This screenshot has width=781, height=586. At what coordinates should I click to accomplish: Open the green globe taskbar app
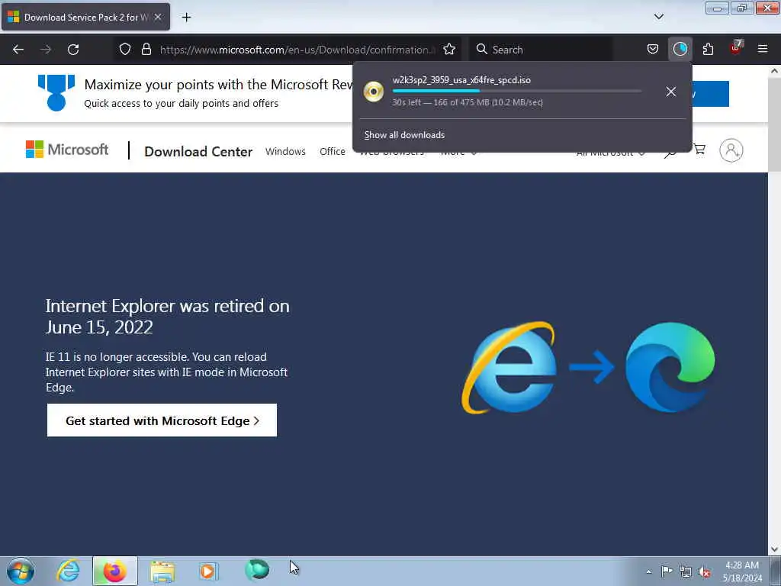tap(257, 569)
